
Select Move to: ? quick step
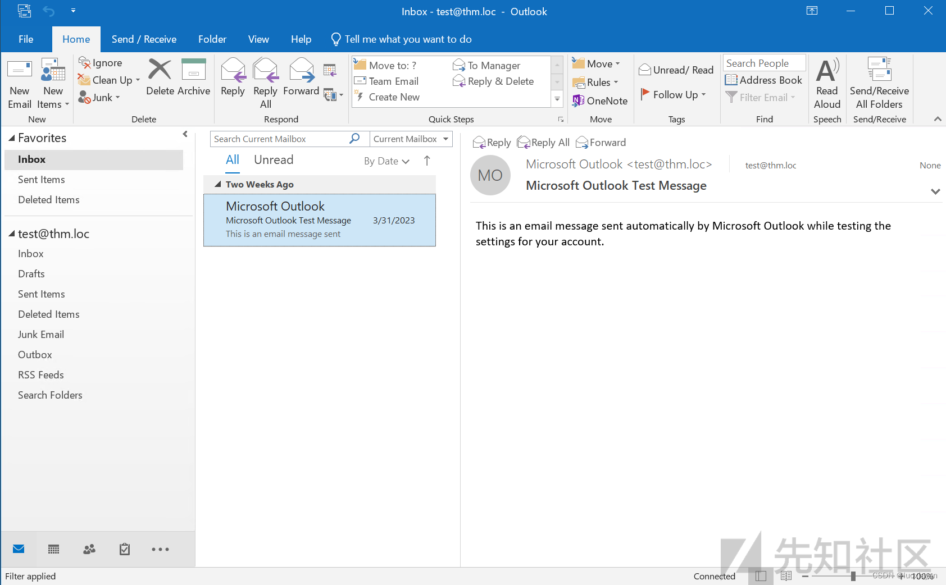tap(385, 65)
